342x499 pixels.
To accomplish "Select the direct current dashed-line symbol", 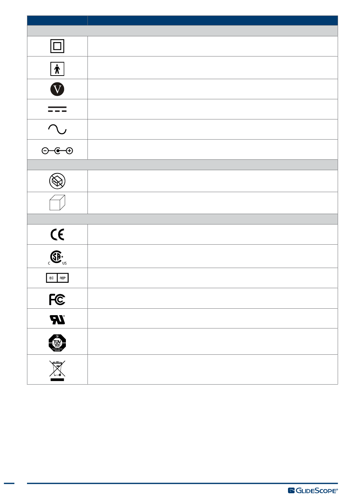I will click(x=57, y=109).
